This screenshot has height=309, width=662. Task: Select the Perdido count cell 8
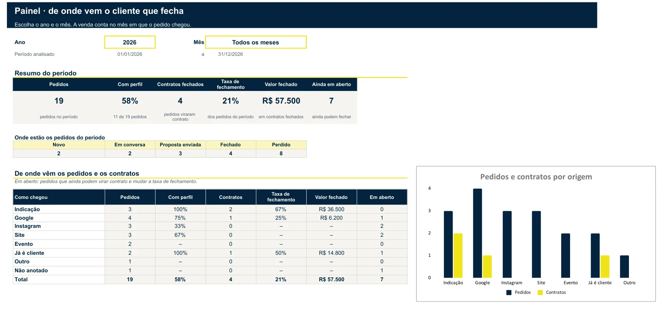pyautogui.click(x=281, y=154)
